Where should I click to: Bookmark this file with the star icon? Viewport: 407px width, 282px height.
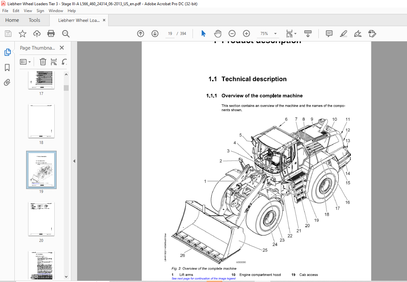(x=22, y=34)
